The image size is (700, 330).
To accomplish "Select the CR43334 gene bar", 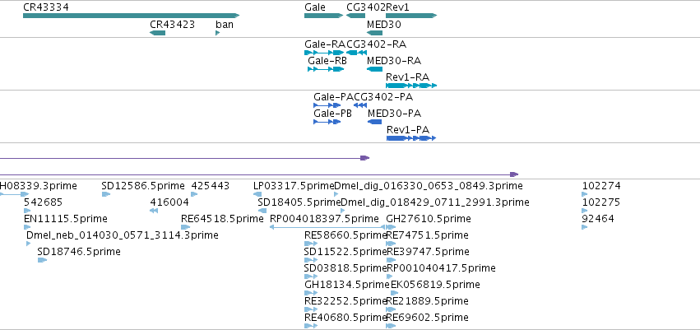I will tap(132, 16).
